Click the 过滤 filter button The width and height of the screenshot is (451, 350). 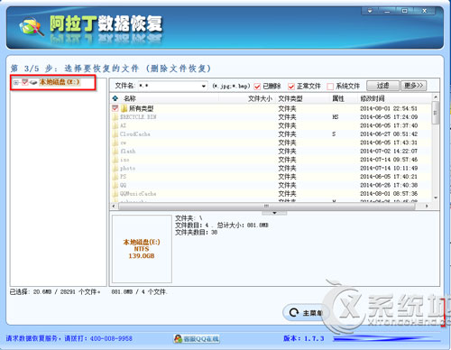(382, 86)
